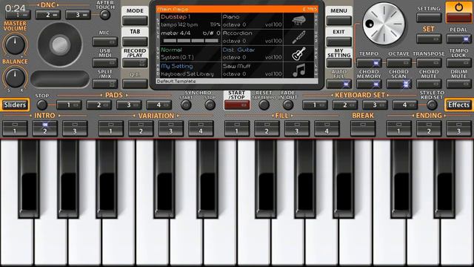This screenshot has height=267, width=474.
Task: Select Normal System (O.T.) row
Action: pos(190,53)
